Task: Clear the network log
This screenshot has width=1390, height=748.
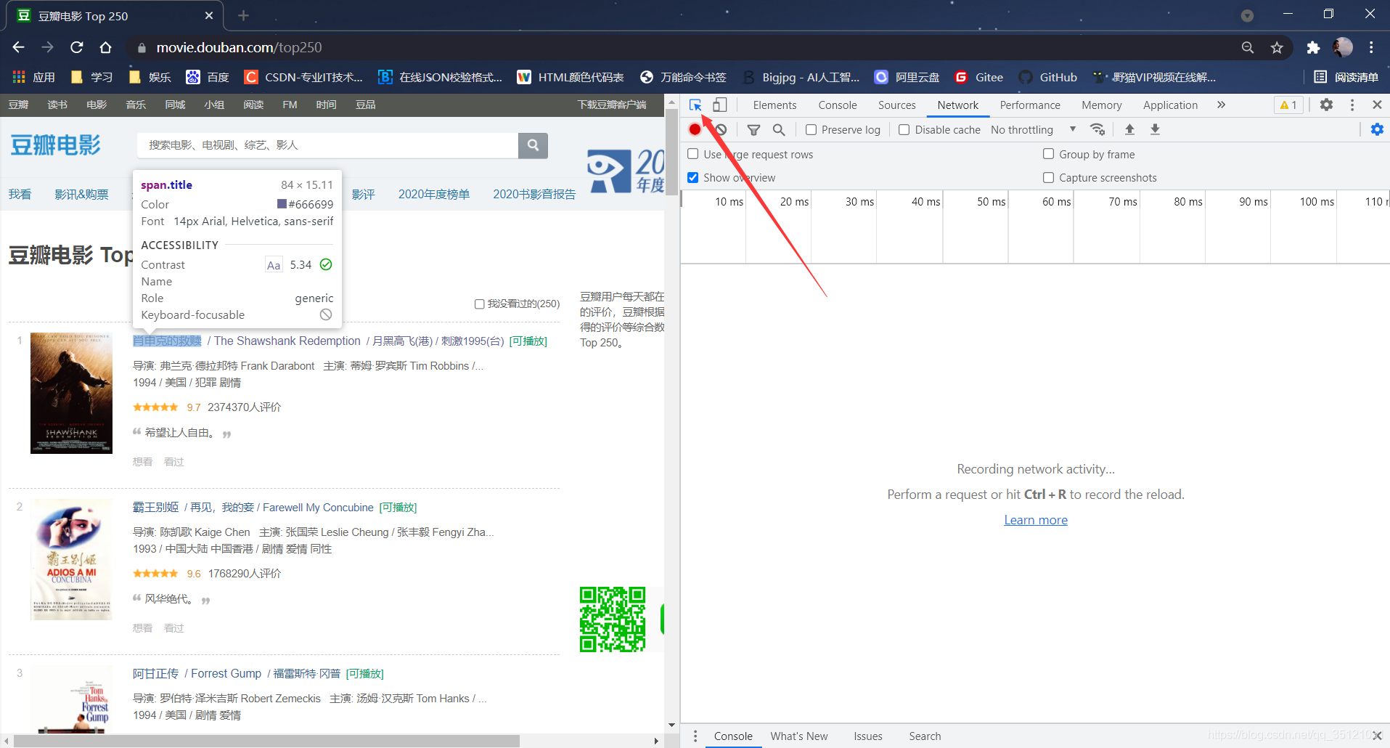Action: [721, 129]
